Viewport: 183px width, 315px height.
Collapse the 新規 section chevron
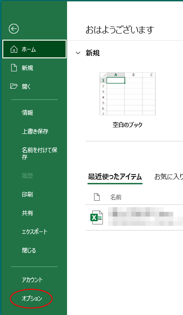[x=78, y=53]
